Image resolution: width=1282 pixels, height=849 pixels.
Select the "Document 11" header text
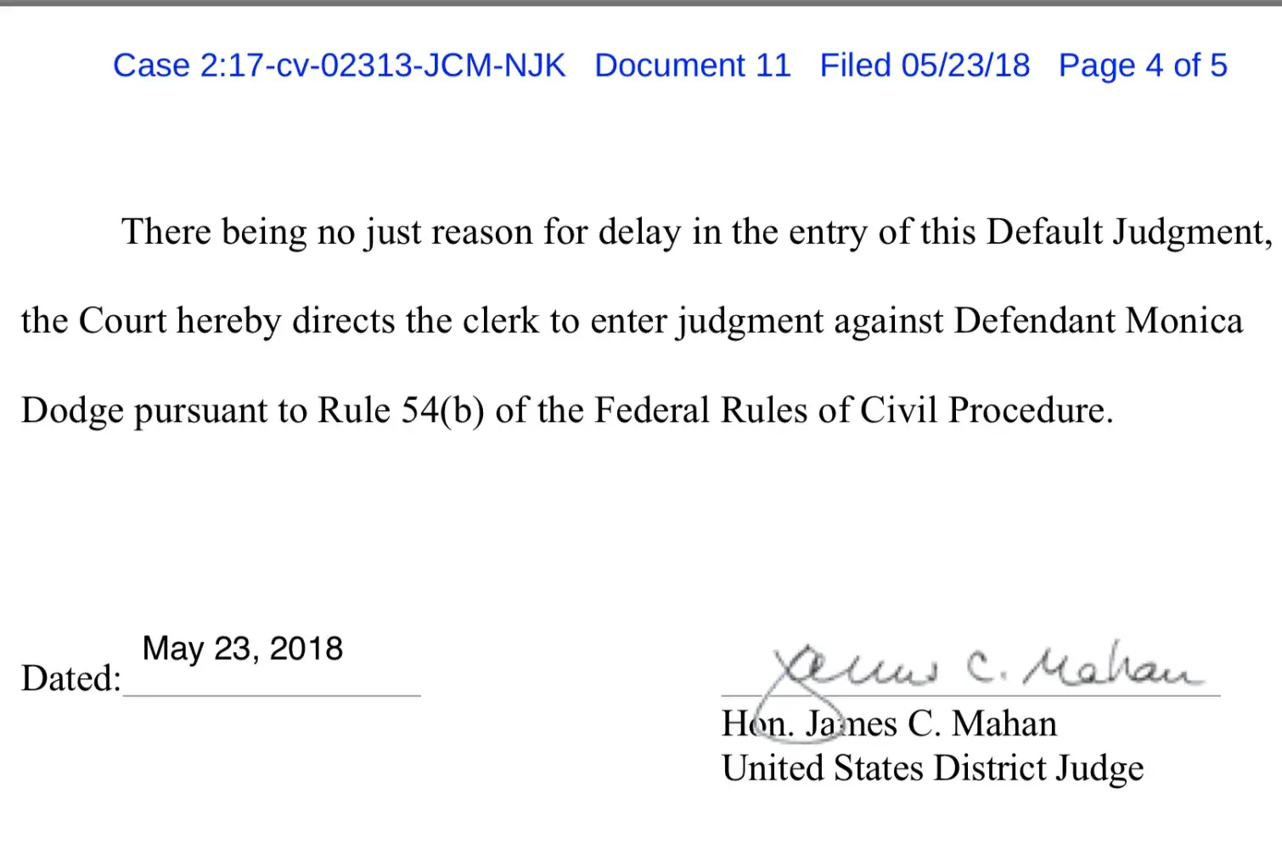pos(692,65)
